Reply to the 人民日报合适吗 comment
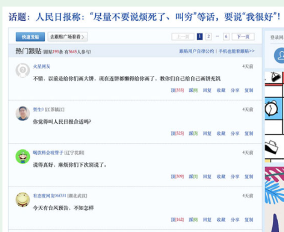Image resolution: width=284 pixels, height=232 pixels. [x=207, y=134]
